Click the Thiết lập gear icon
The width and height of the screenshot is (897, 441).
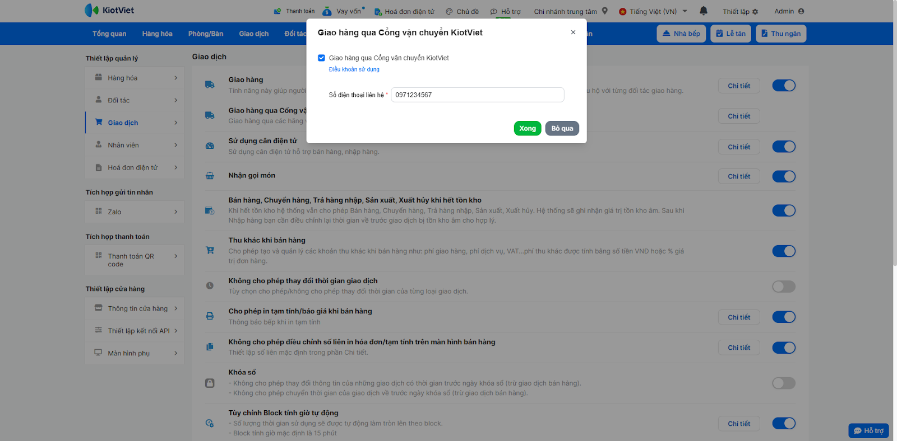click(x=755, y=12)
